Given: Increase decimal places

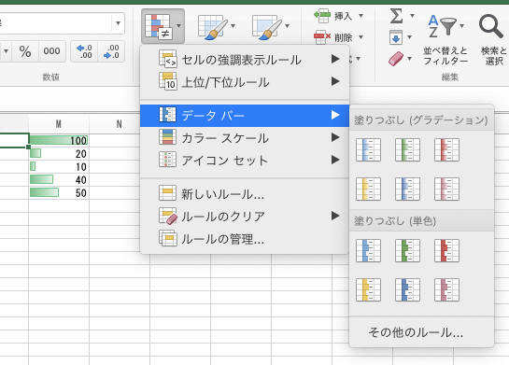Looking at the screenshot, I should 84,51.
